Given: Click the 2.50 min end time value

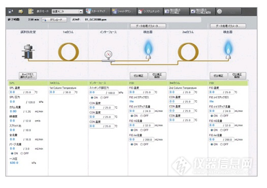Looking at the screenshot, I should (x=34, y=20).
